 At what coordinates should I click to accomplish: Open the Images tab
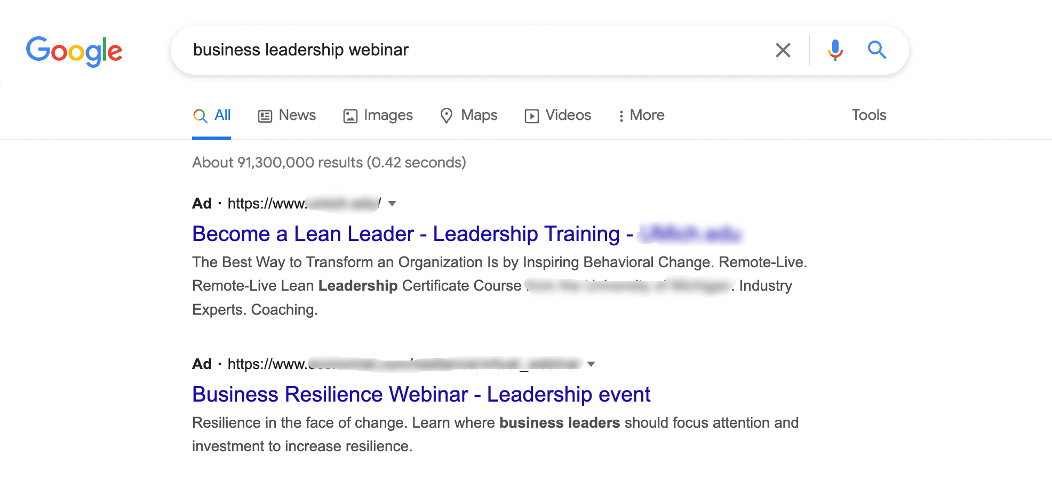tap(378, 115)
